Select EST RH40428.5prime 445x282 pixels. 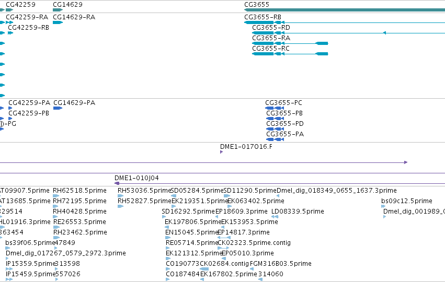tap(79, 211)
